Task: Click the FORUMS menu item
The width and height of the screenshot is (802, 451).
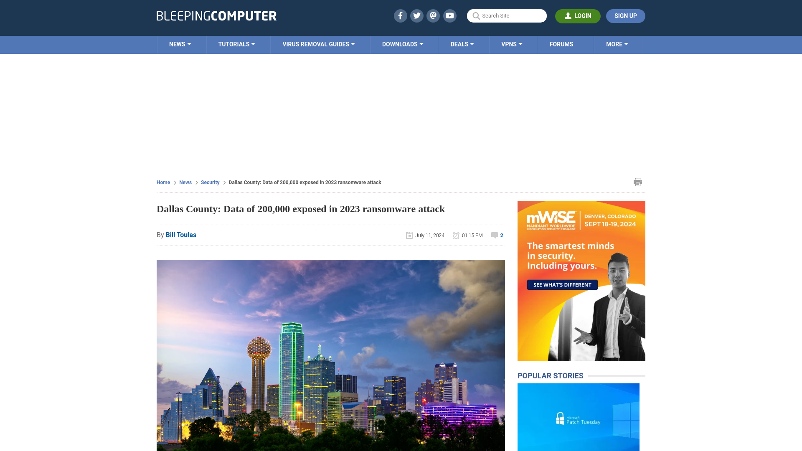Action: tap(561, 44)
